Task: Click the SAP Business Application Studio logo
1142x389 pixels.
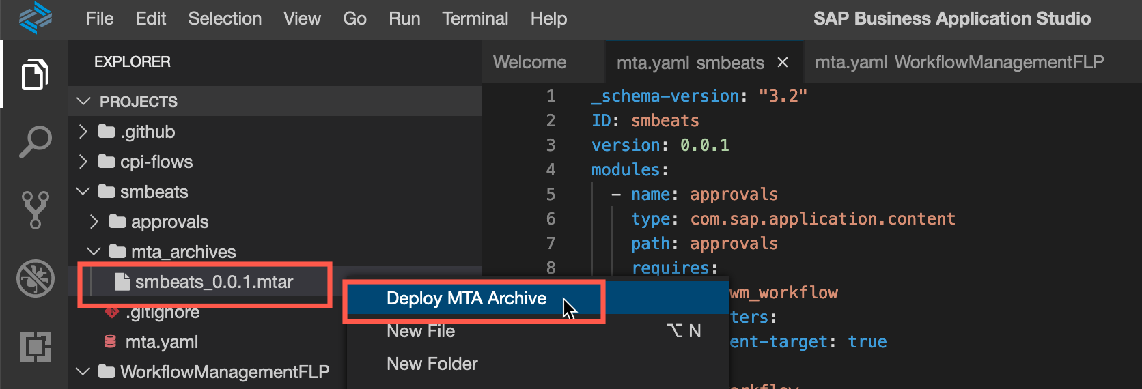Action: click(35, 18)
